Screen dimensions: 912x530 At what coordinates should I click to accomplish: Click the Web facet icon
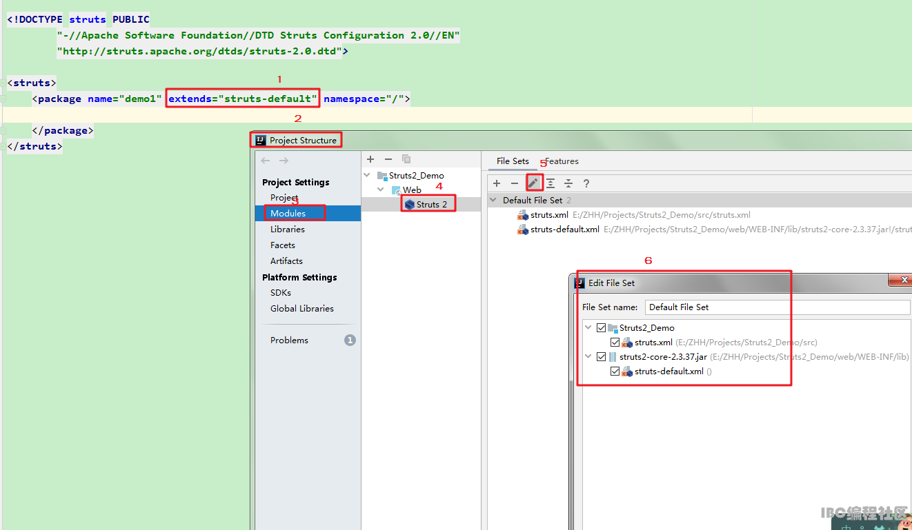[x=396, y=190]
